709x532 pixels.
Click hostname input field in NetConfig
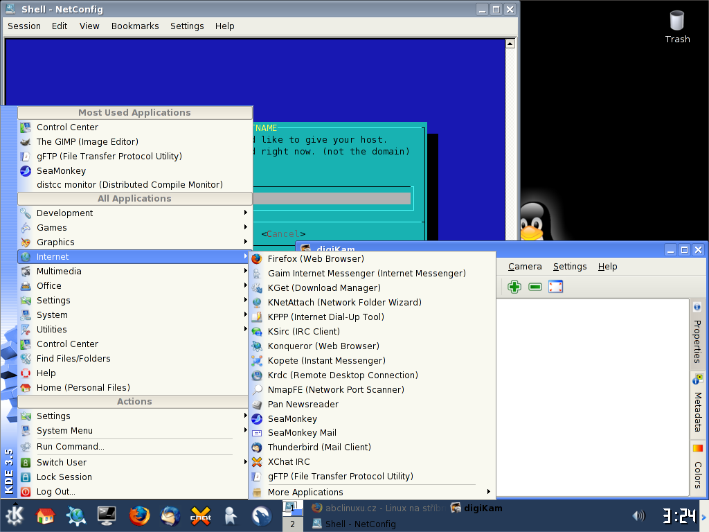332,199
